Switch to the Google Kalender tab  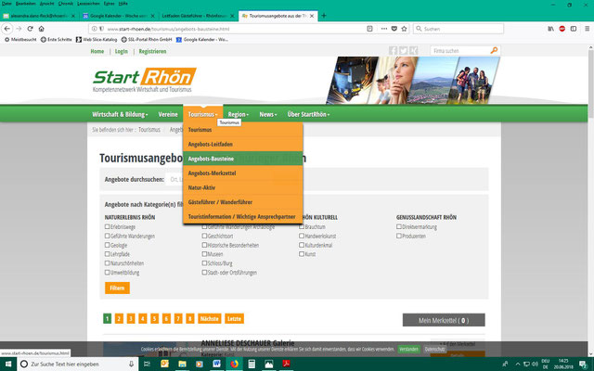pos(119,16)
